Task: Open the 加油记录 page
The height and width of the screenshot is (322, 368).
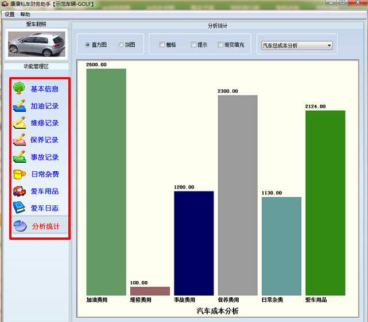Action: pyautogui.click(x=45, y=106)
